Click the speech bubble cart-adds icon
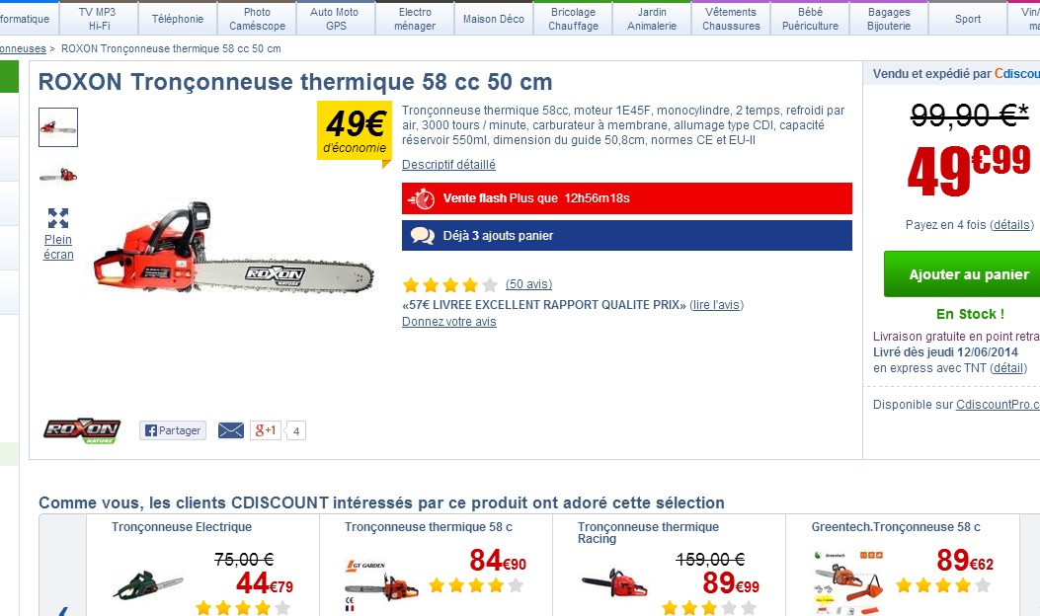 [422, 236]
